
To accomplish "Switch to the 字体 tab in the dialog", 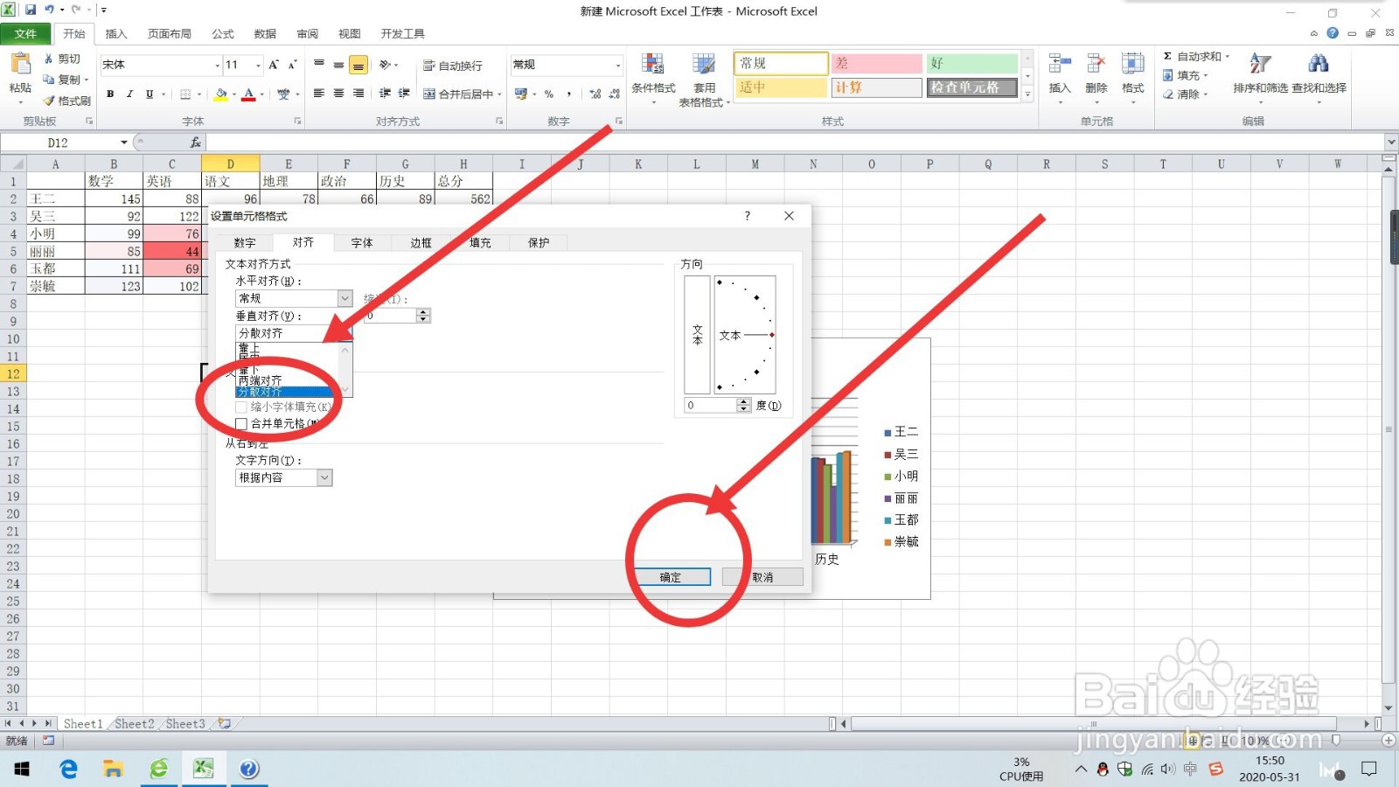I will 362,243.
